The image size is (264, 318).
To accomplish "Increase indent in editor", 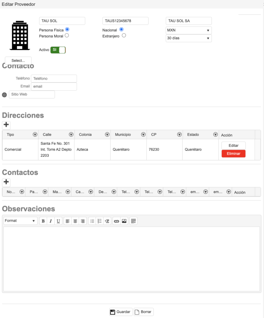I will coord(107,221).
